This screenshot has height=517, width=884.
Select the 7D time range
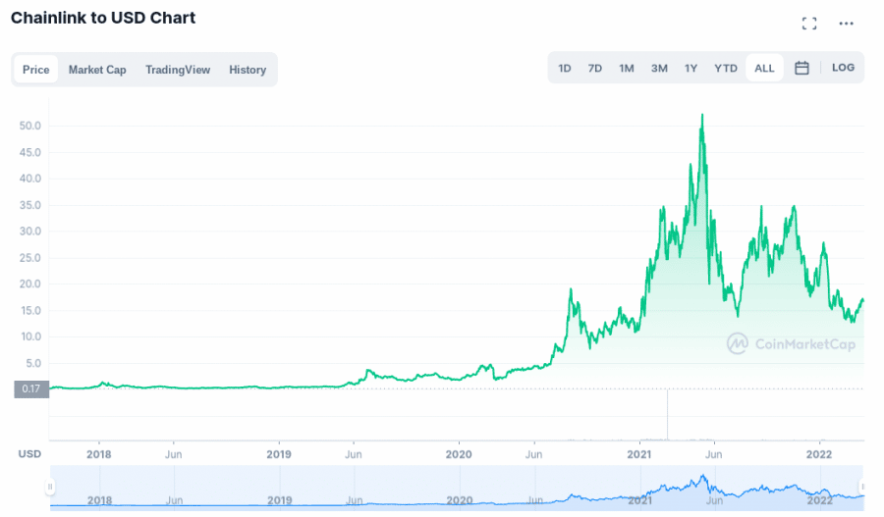tap(595, 68)
